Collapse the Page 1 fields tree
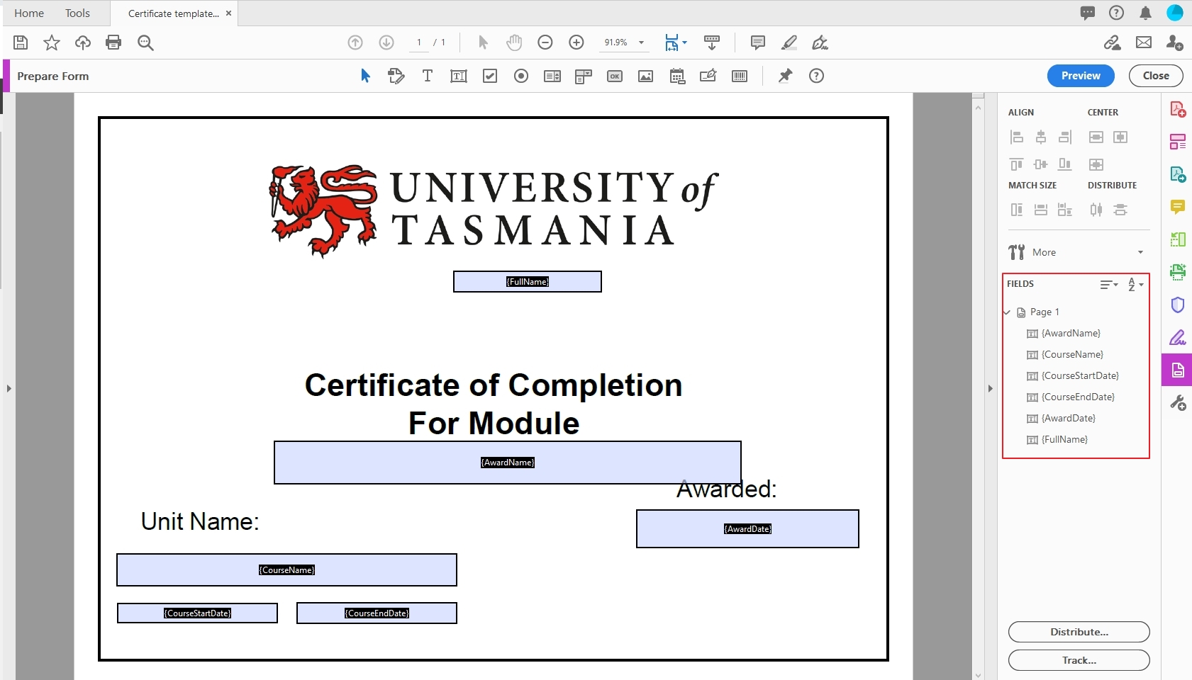The image size is (1192, 680). tap(1007, 312)
